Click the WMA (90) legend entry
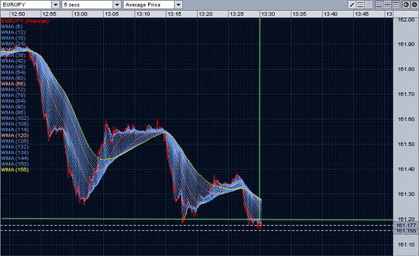Viewport: 419px width, 256px height. (x=13, y=107)
